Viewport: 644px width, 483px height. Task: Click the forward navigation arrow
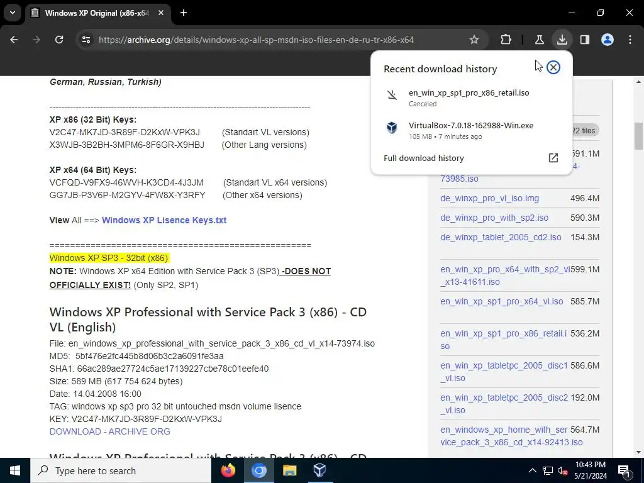pyautogui.click(x=36, y=40)
